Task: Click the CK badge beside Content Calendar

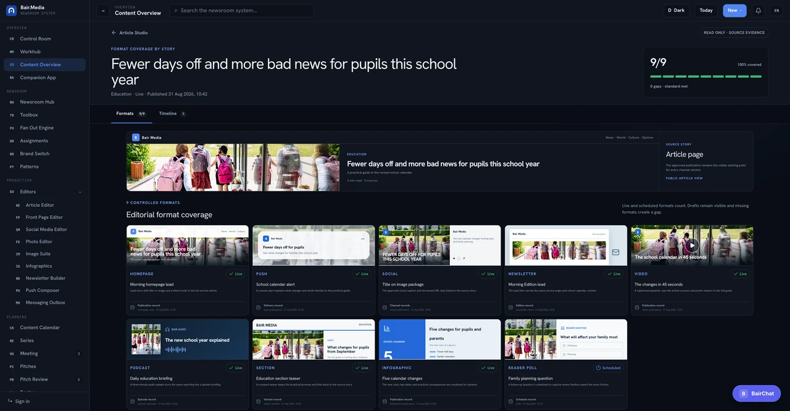Action: (x=12, y=328)
